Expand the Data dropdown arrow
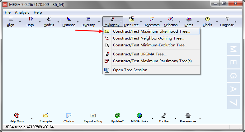Viewport: 245px width, 132px height. coord(40,22)
